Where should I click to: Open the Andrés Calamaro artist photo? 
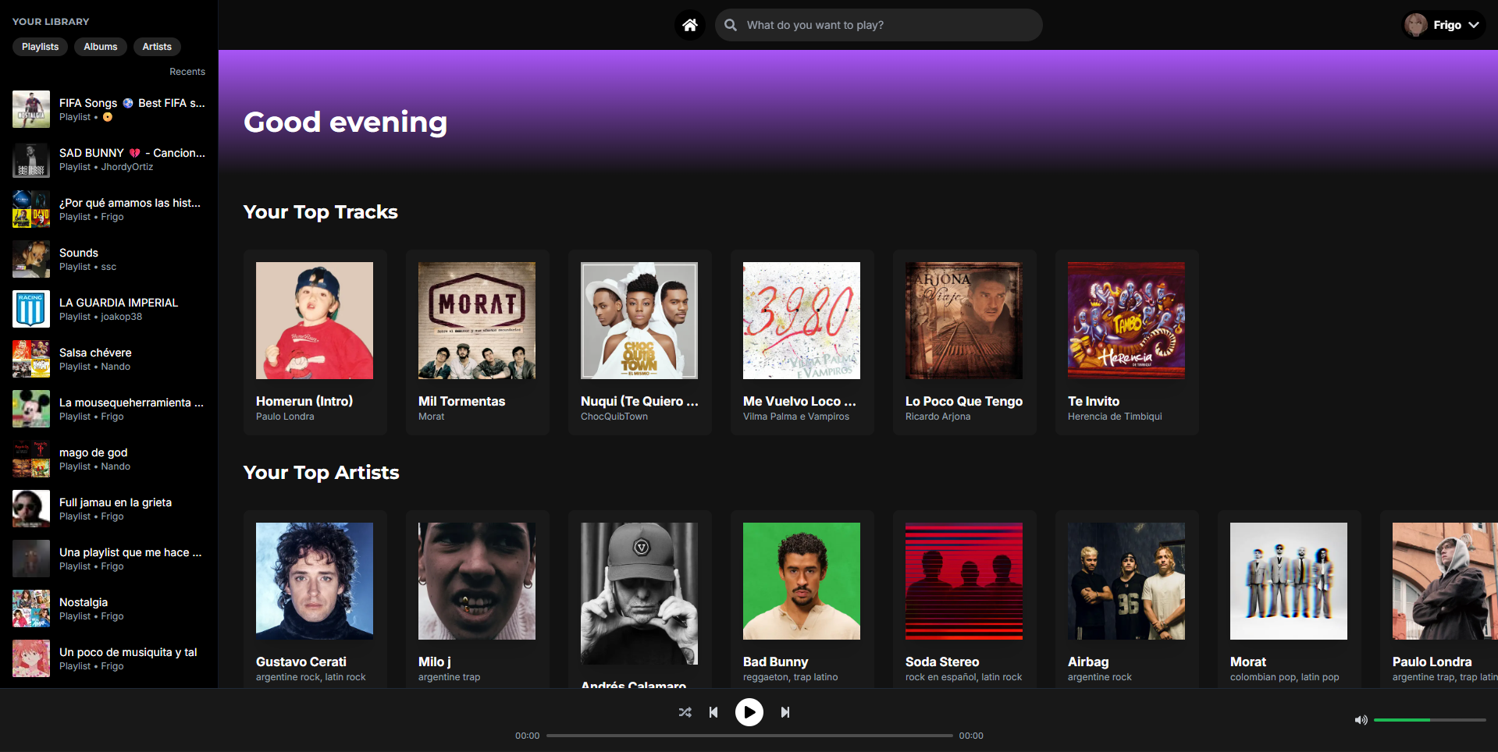639,594
